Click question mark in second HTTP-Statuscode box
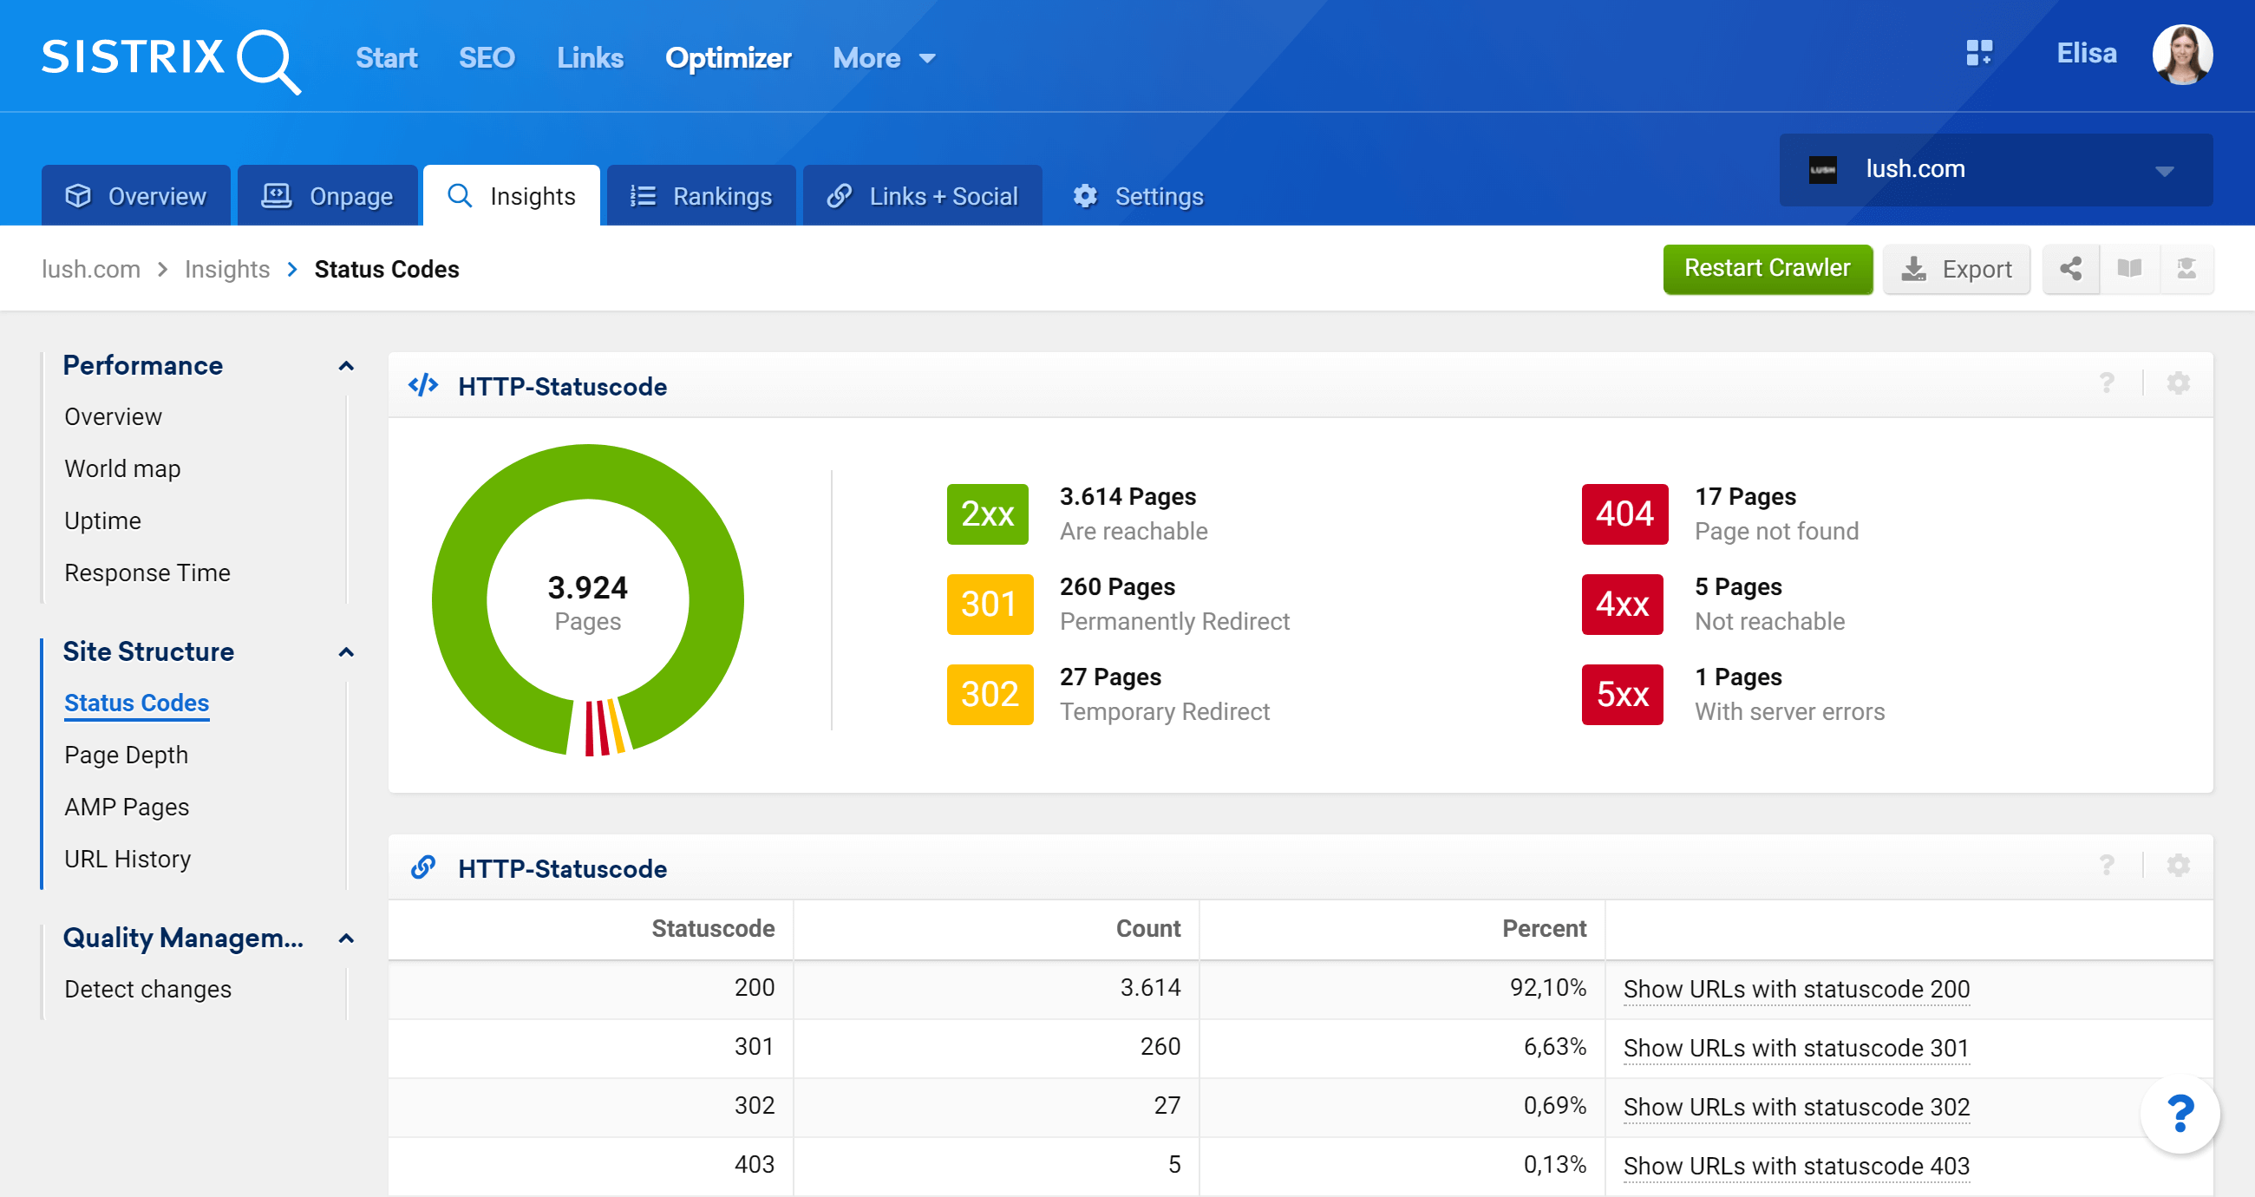 [2106, 866]
